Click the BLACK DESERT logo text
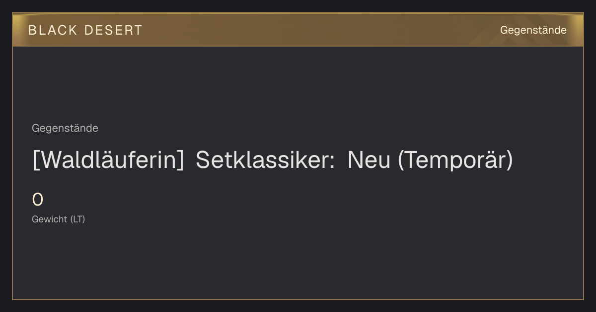This screenshot has width=596, height=312. 85,30
